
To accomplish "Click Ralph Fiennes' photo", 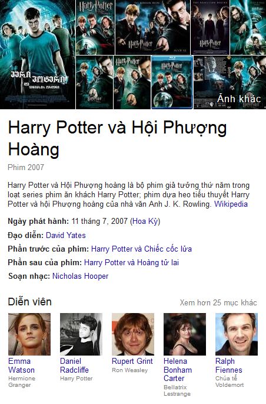I will click(237, 334).
